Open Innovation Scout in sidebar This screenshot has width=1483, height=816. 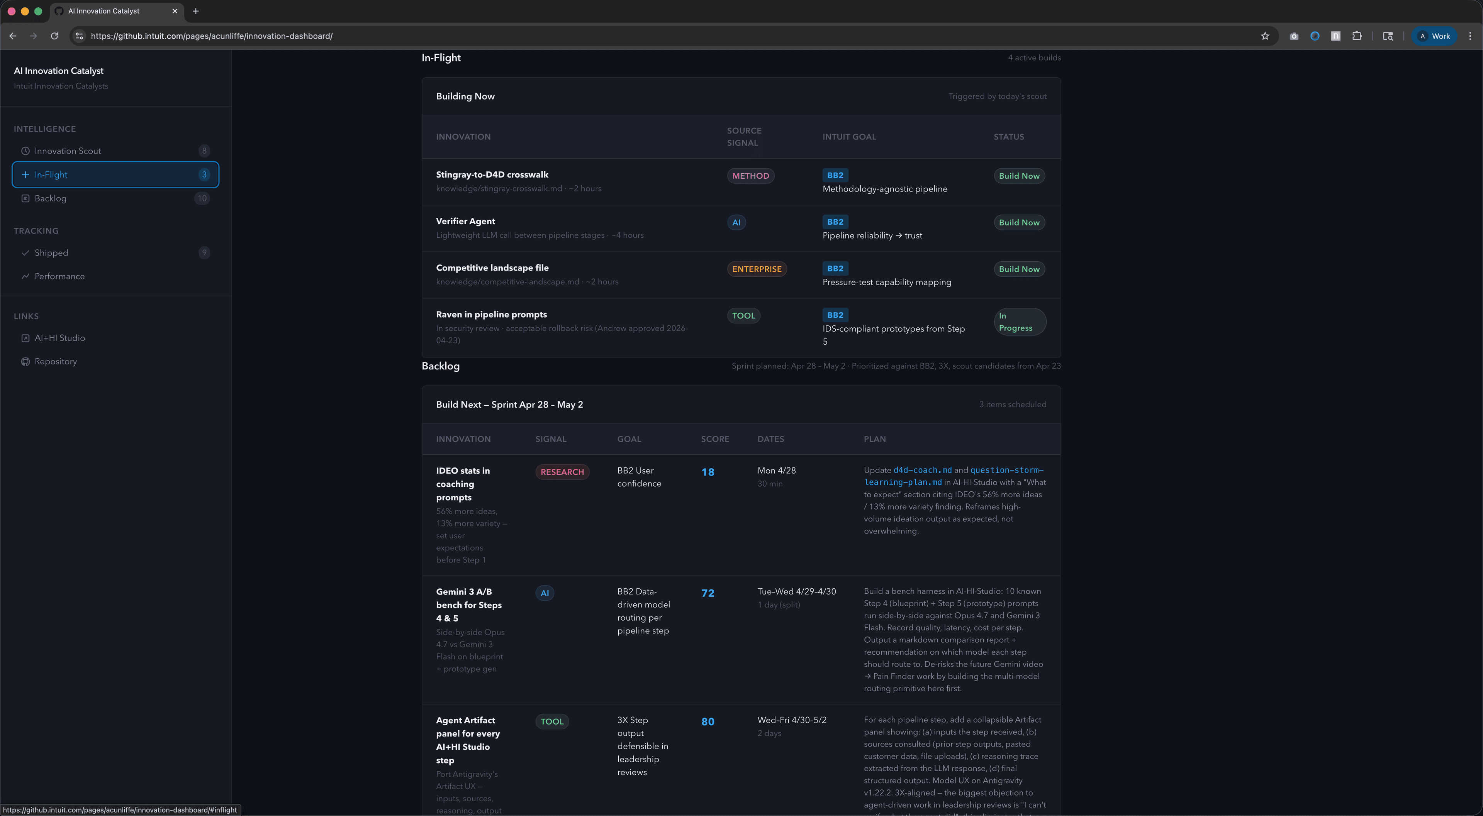115,151
